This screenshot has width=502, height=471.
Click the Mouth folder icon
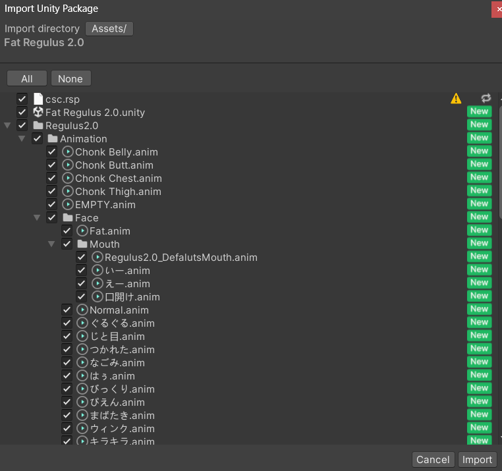[x=82, y=244]
